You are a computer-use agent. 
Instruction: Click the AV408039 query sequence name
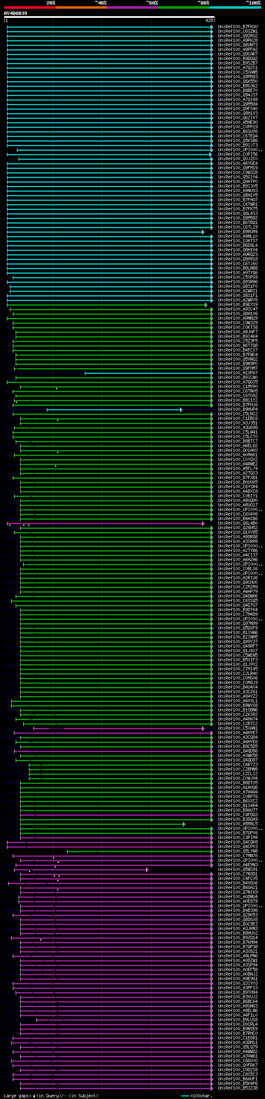point(15,13)
